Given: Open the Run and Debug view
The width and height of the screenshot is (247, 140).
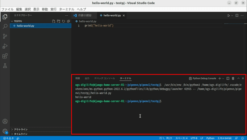Looking at the screenshot, I should tap(5, 46).
